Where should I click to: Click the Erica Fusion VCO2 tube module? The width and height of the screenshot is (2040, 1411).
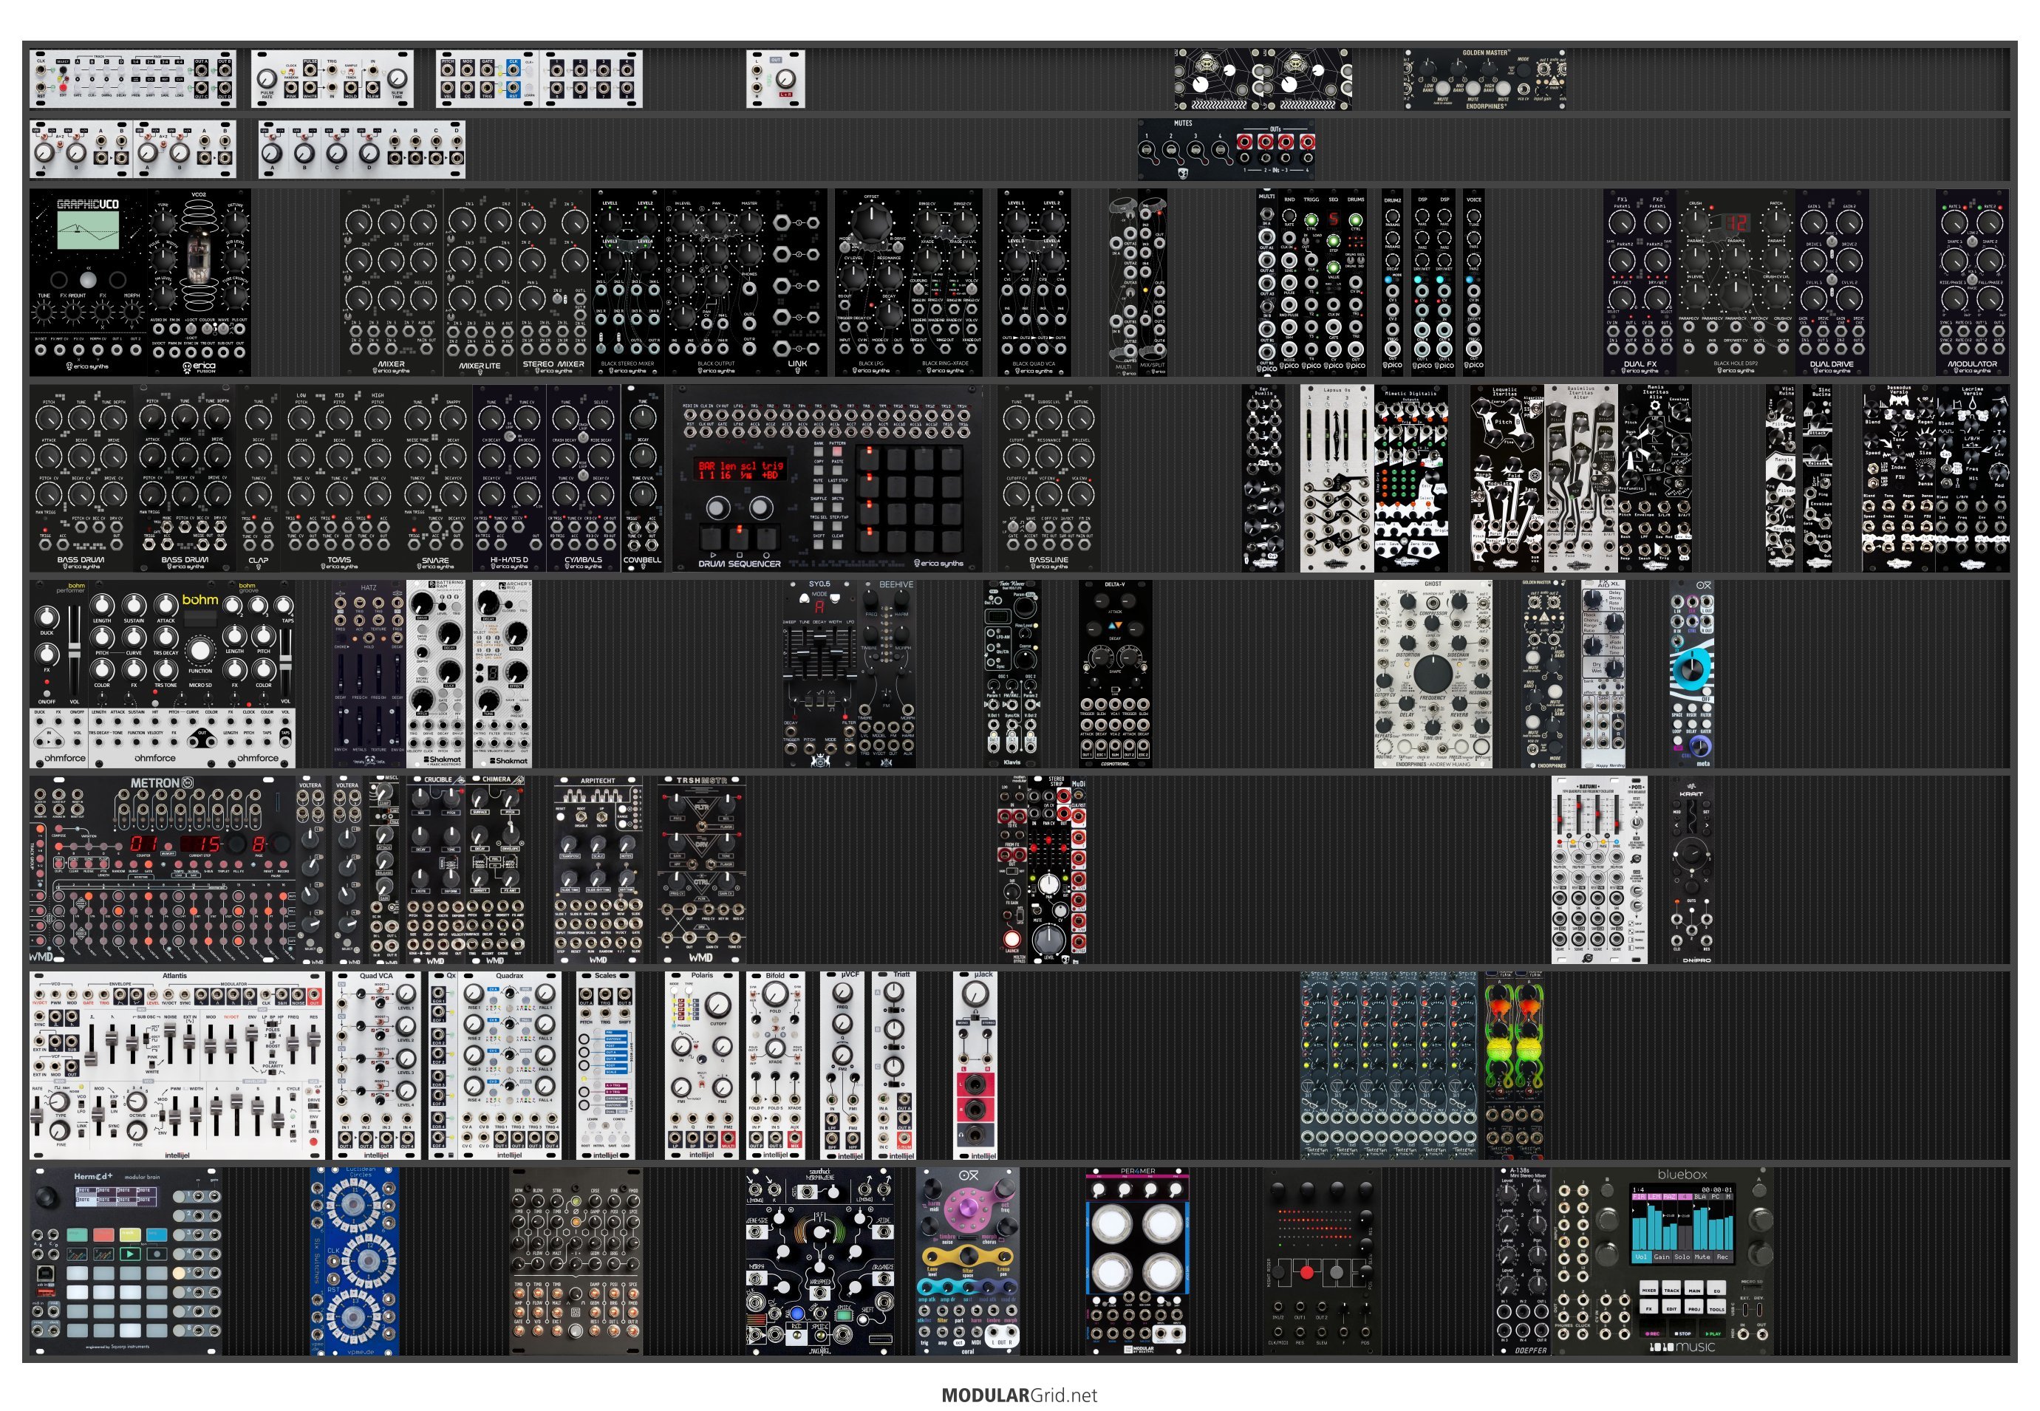[x=199, y=282]
